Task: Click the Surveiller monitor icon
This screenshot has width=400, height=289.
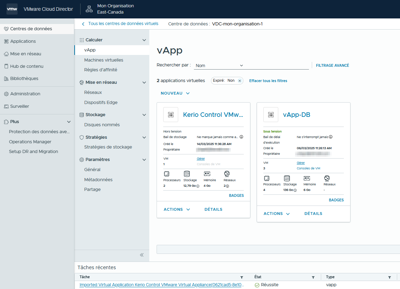Action: [6, 106]
